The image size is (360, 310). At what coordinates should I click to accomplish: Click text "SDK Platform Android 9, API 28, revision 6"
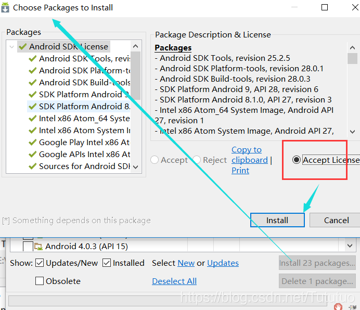coord(239,89)
